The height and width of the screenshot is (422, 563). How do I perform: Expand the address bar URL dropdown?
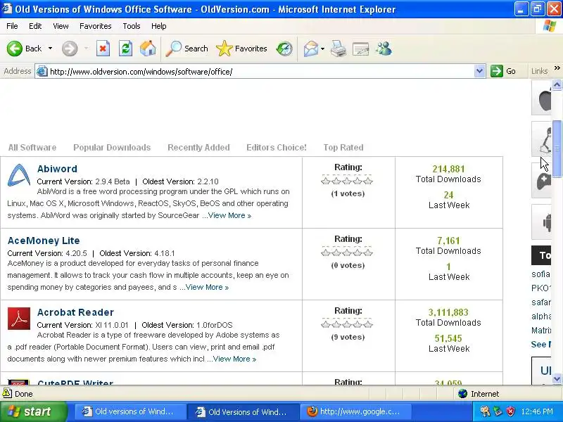click(479, 71)
